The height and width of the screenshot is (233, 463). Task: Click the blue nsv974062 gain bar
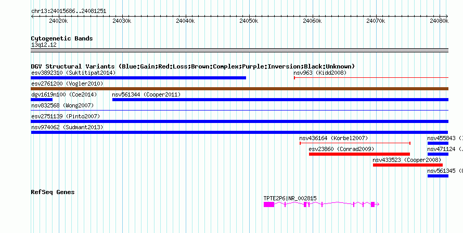coord(239,132)
